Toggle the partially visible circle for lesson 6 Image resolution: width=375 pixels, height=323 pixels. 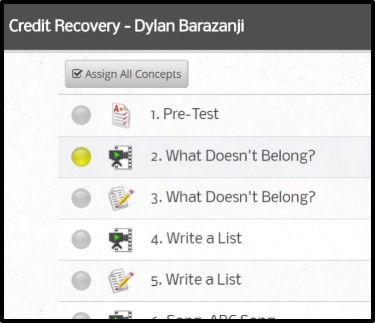click(x=81, y=315)
